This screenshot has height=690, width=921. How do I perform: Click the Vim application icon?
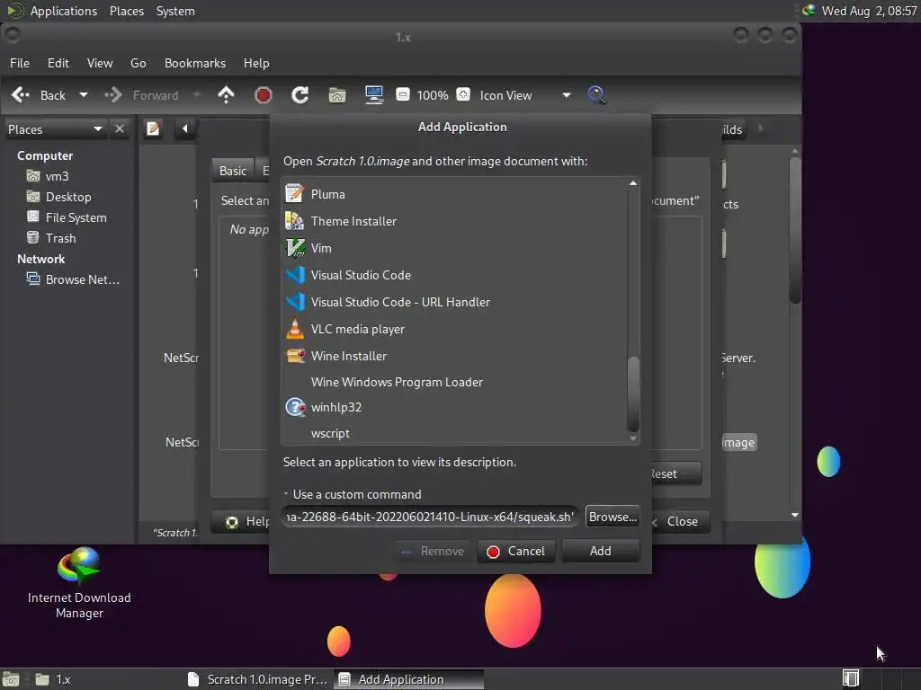click(x=294, y=248)
